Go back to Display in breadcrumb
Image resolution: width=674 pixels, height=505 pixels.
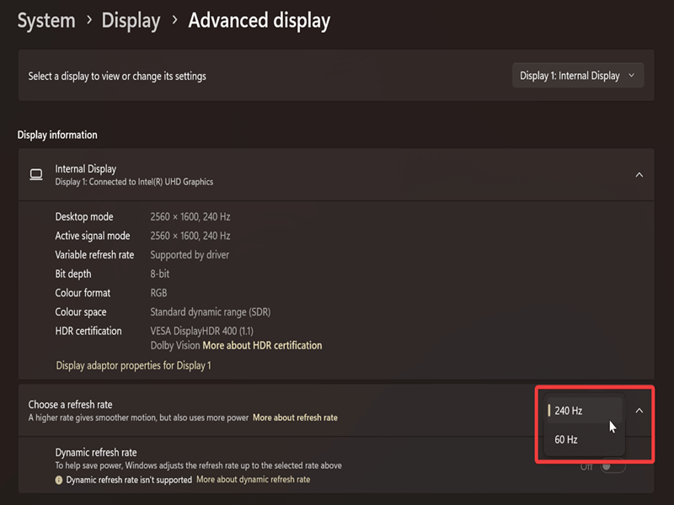click(x=131, y=20)
